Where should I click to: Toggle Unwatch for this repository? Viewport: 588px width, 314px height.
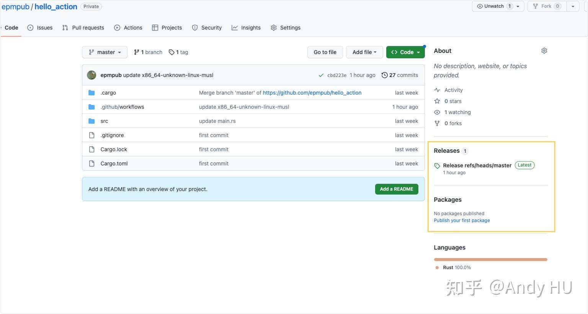(x=494, y=6)
